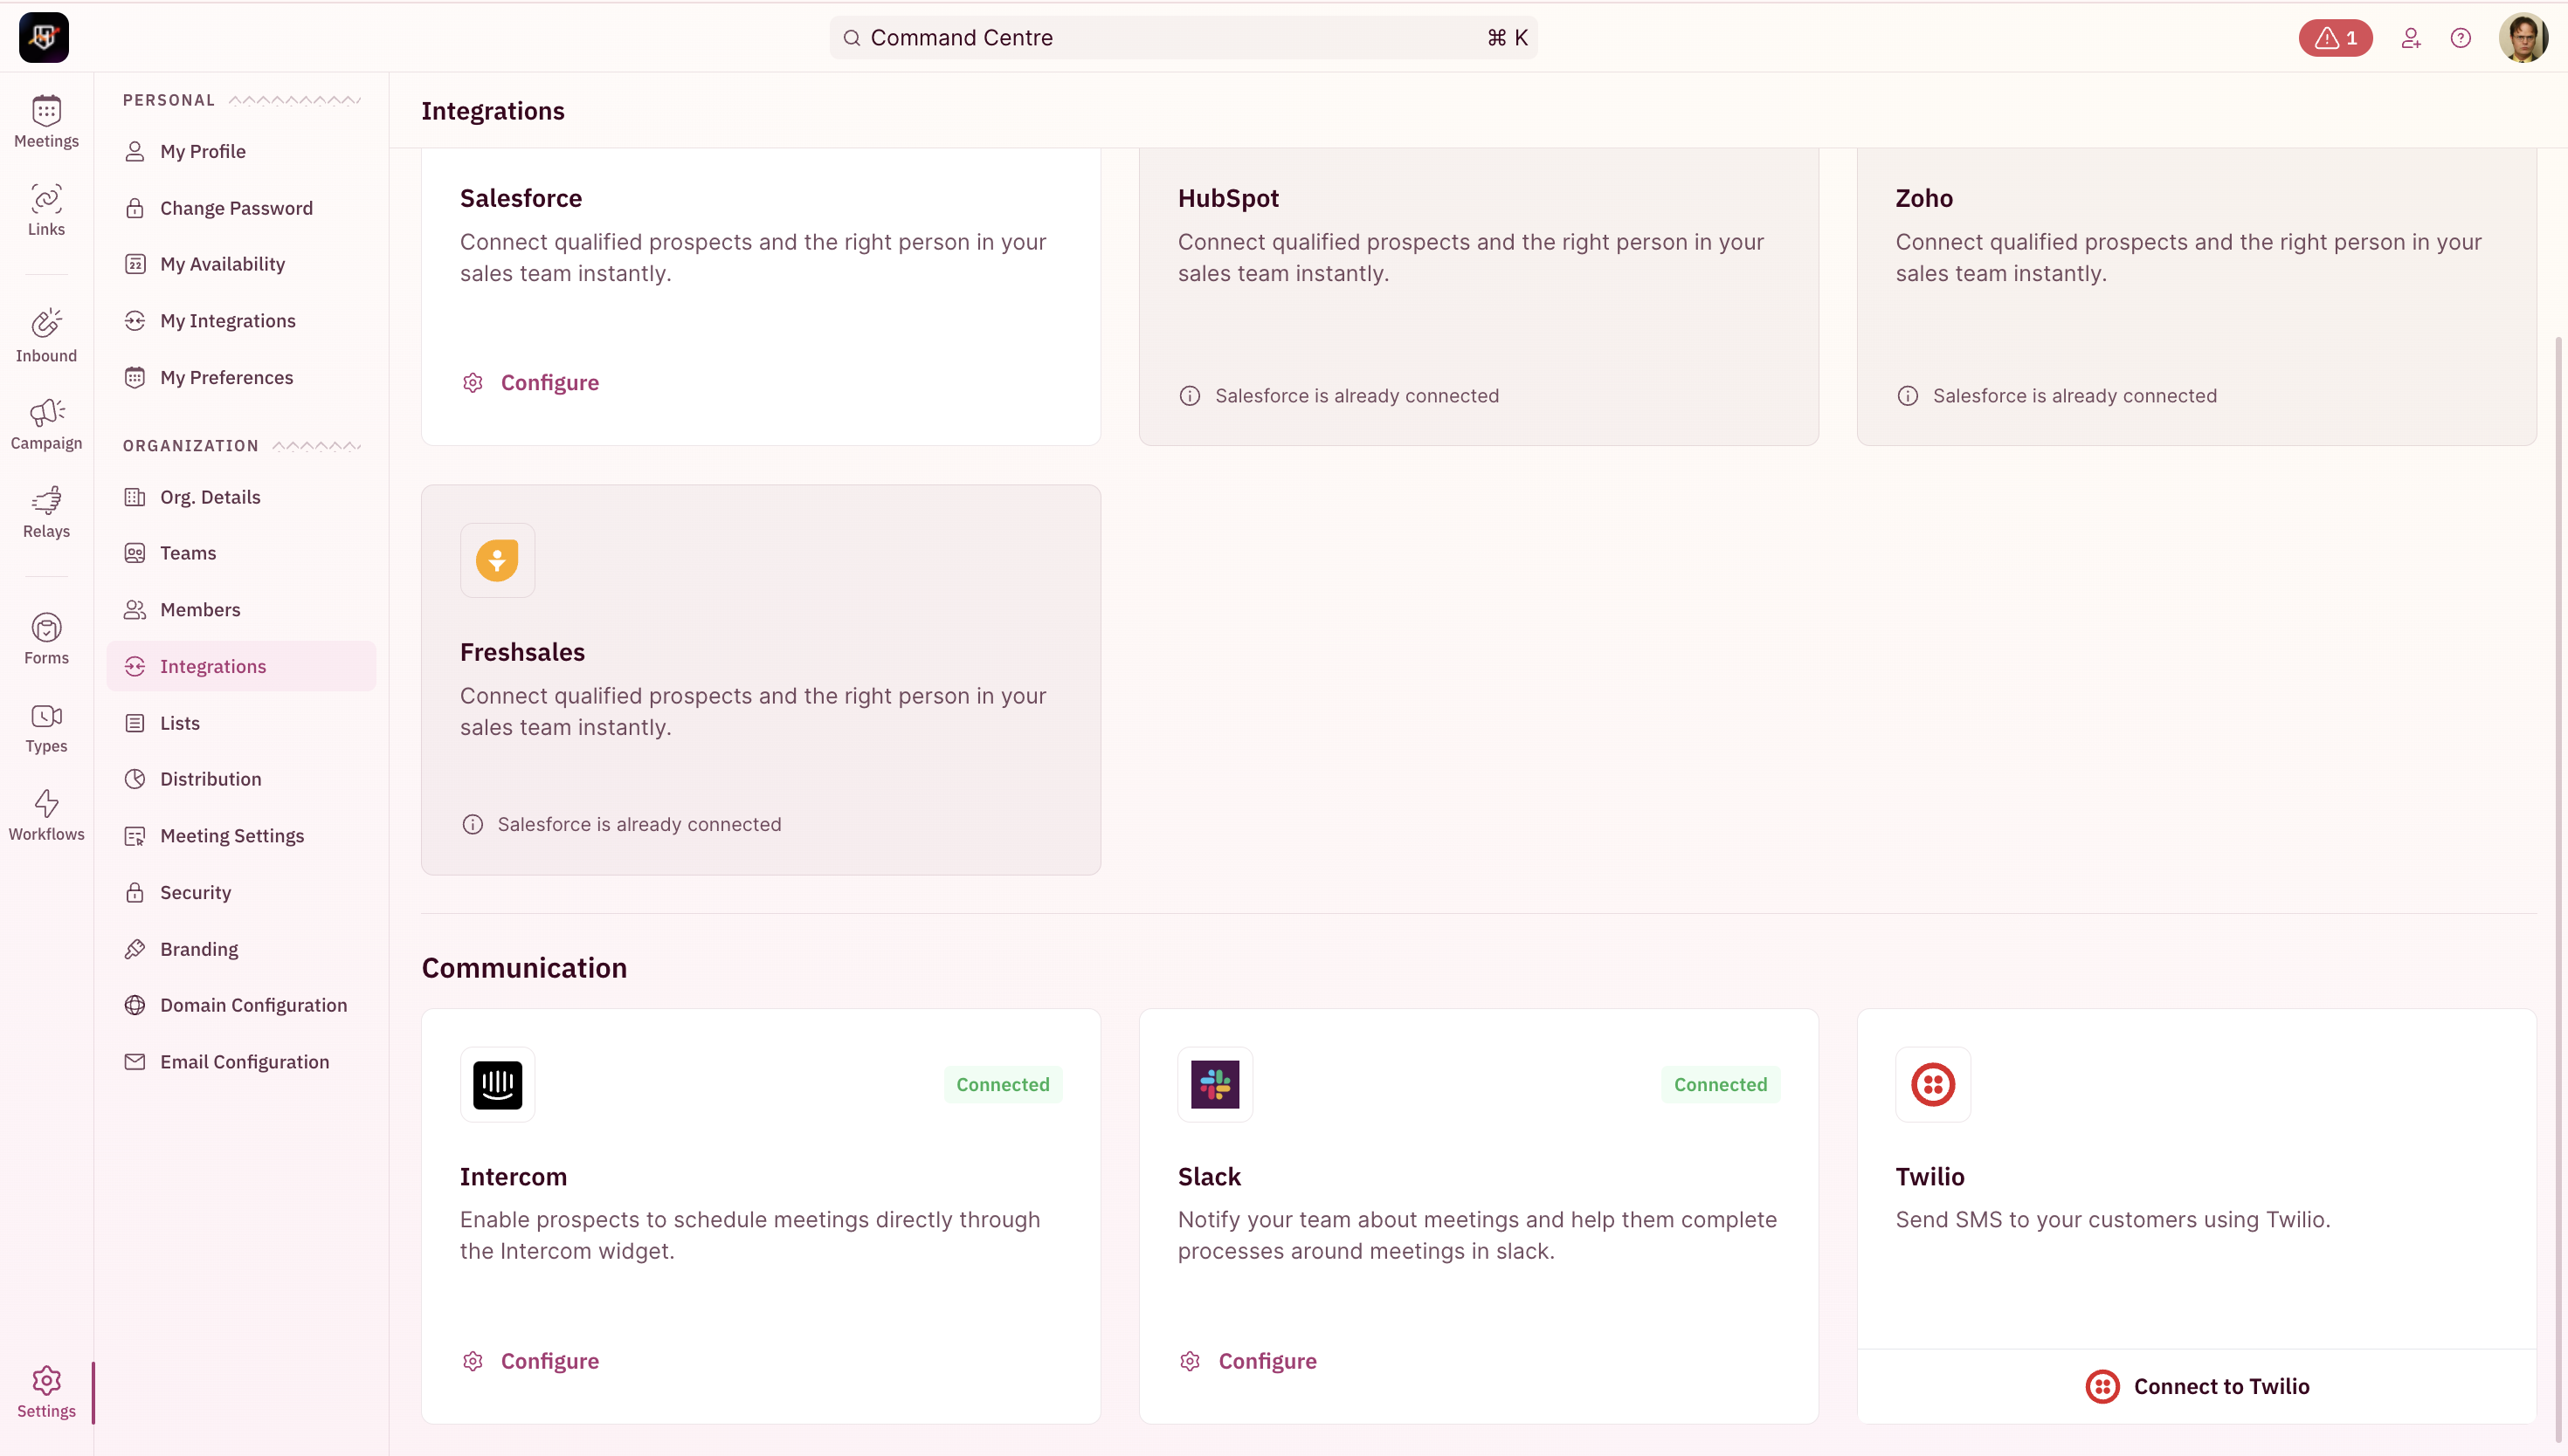This screenshot has width=2568, height=1456.
Task: Open Meeting Settings in sidebar
Action: click(231, 836)
